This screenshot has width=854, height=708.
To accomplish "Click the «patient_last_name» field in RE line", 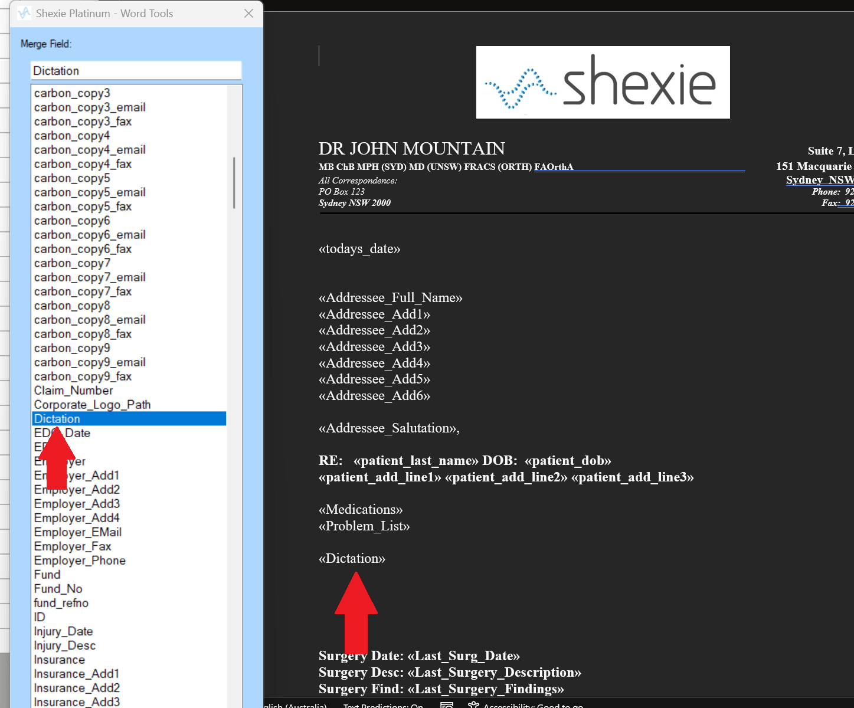I will 416,461.
